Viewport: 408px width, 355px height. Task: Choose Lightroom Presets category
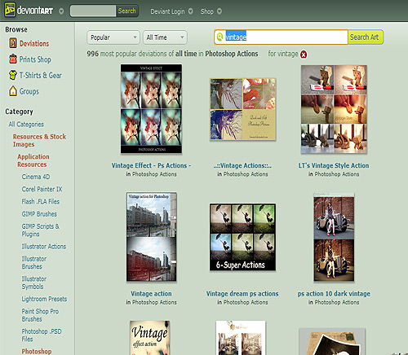(x=44, y=299)
